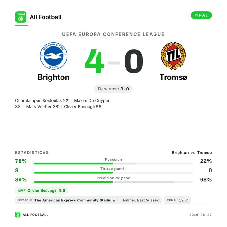Open the MVP Olivier Boscagli 9.6 badge
The width and height of the screenshot is (227, 227).
[42, 190]
